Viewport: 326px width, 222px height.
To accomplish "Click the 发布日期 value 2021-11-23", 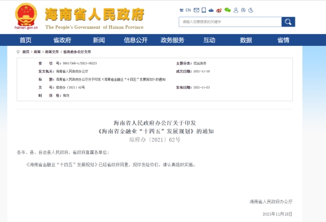I will (x=202, y=87).
